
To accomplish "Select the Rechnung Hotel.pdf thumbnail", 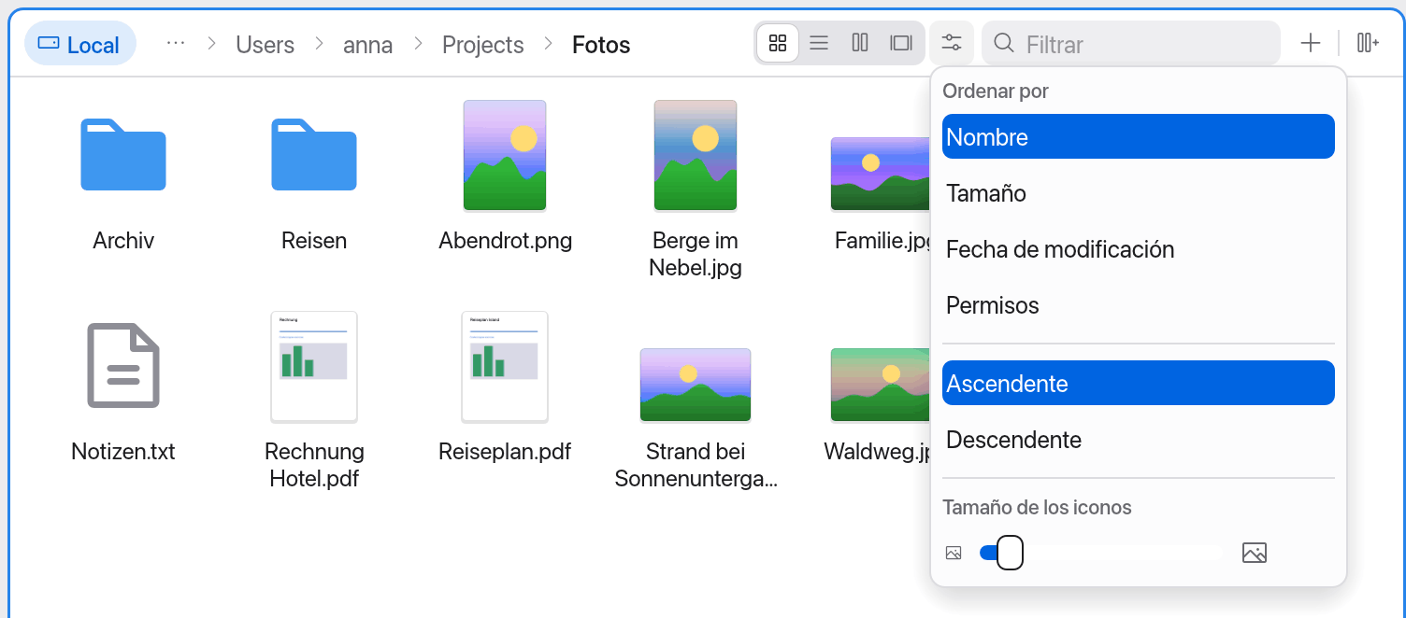I will click(x=314, y=367).
